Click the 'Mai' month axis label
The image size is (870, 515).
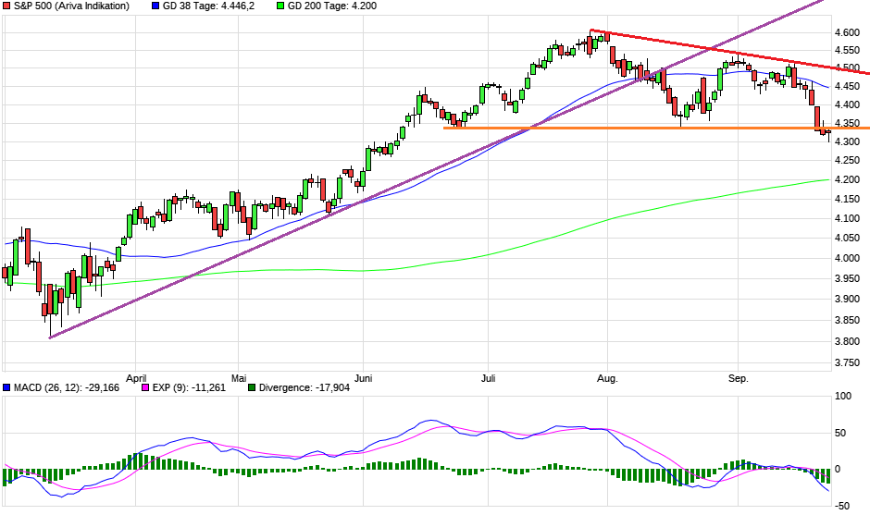click(x=239, y=379)
